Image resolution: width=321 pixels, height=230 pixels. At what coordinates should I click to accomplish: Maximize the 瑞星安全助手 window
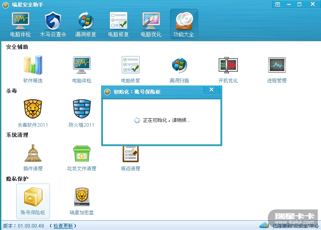point(300,4)
